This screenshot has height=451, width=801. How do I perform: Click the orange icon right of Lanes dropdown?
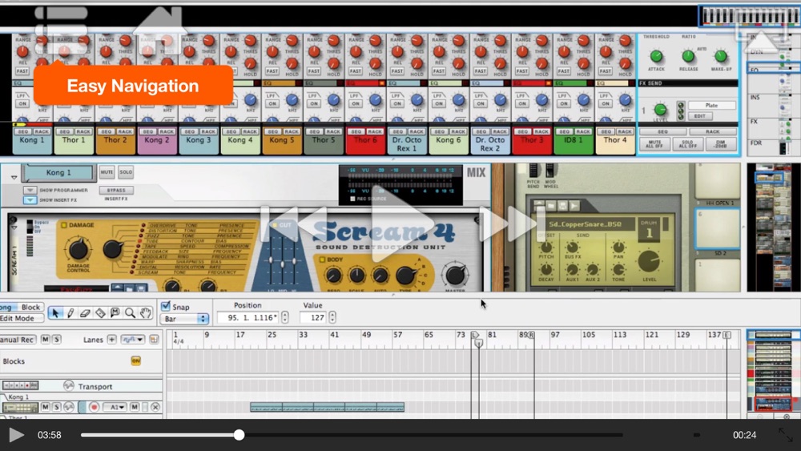coord(154,339)
